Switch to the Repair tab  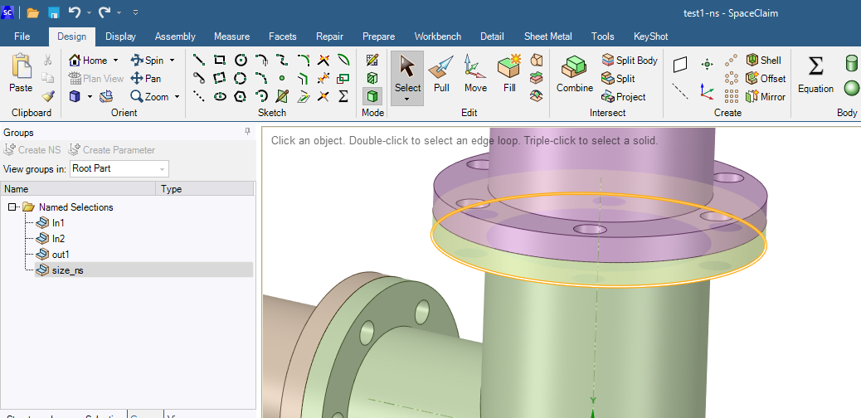point(329,36)
